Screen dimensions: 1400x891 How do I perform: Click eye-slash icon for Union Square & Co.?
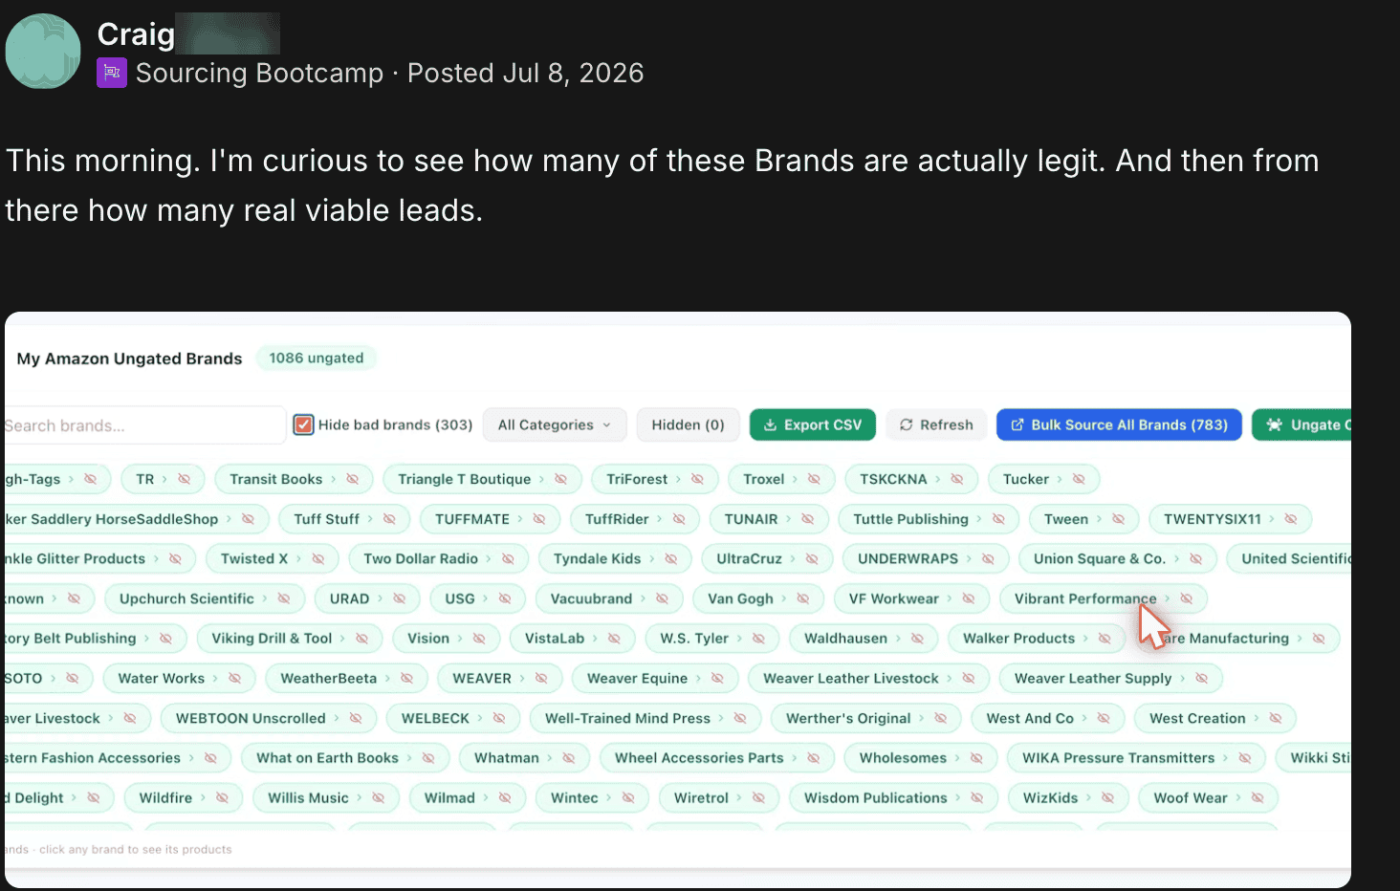[1195, 558]
